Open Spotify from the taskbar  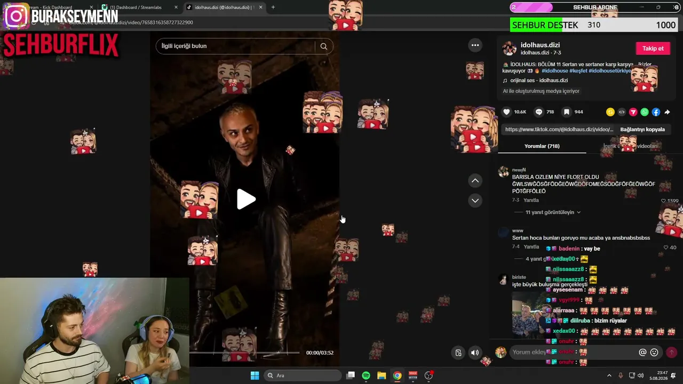click(x=366, y=375)
